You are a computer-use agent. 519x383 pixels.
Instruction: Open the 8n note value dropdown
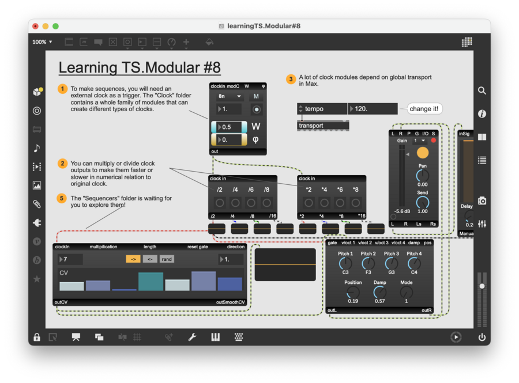(x=230, y=97)
